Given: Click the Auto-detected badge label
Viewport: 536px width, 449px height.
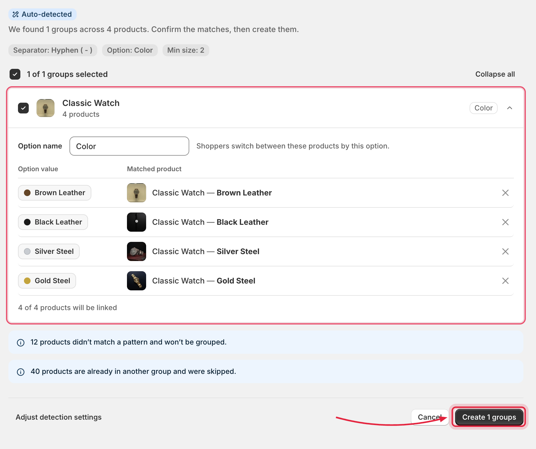Looking at the screenshot, I should [x=47, y=14].
